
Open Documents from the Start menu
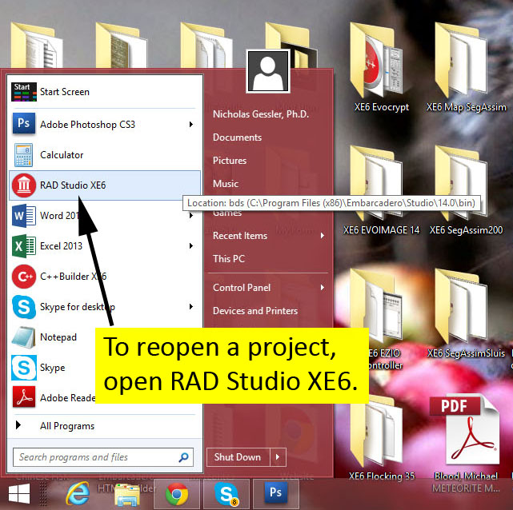click(237, 137)
